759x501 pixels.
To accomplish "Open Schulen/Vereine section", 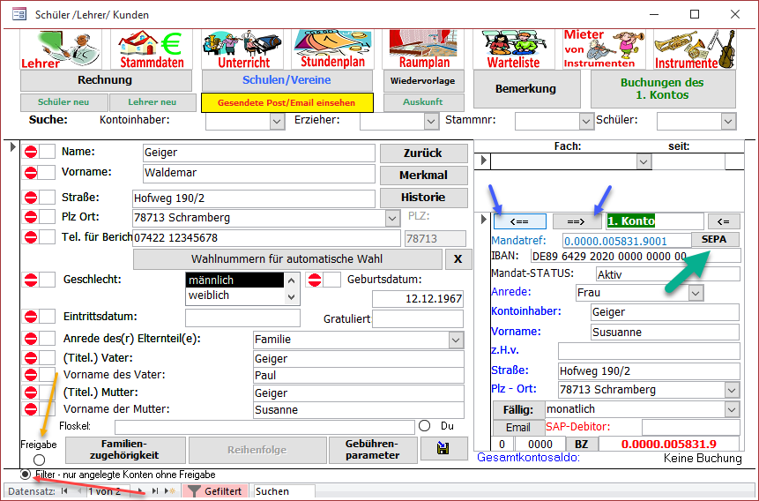I will (x=287, y=80).
